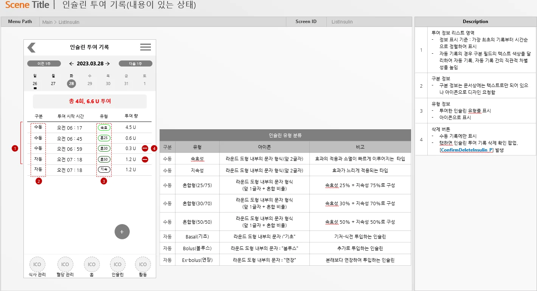Tap the round plus add button
Image resolution: width=537 pixels, height=291 pixels.
pyautogui.click(x=122, y=232)
